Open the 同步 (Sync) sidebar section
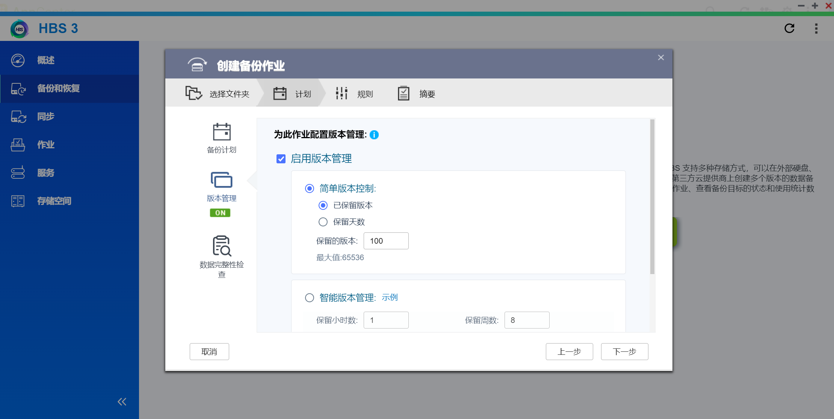The image size is (834, 419). 45,116
